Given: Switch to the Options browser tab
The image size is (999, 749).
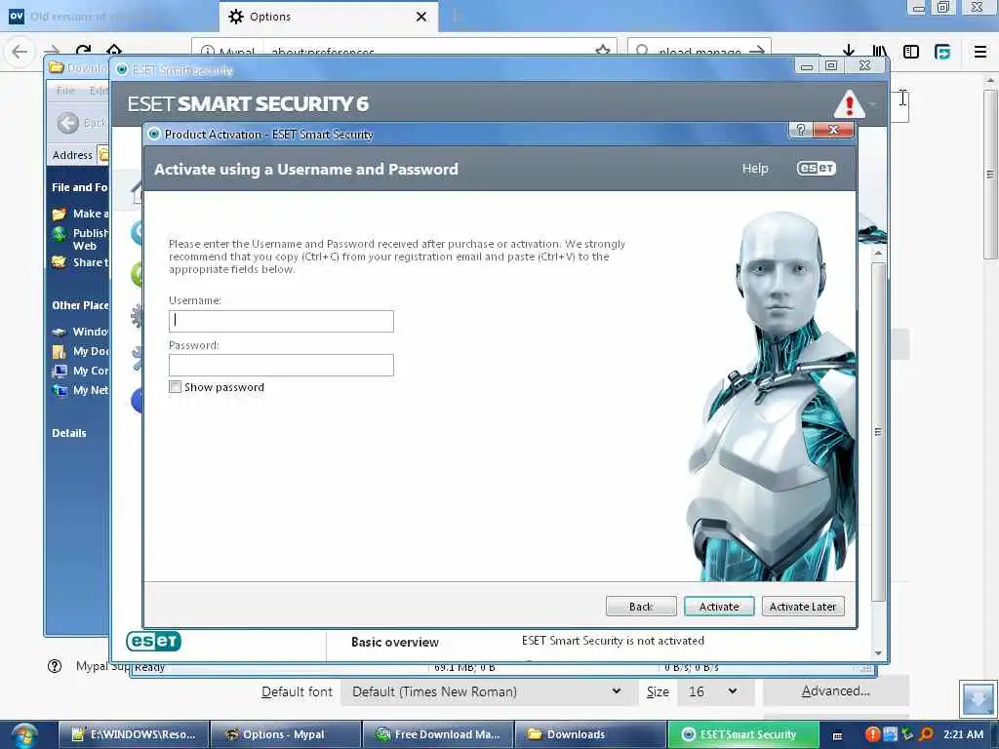Looking at the screenshot, I should 328,17.
